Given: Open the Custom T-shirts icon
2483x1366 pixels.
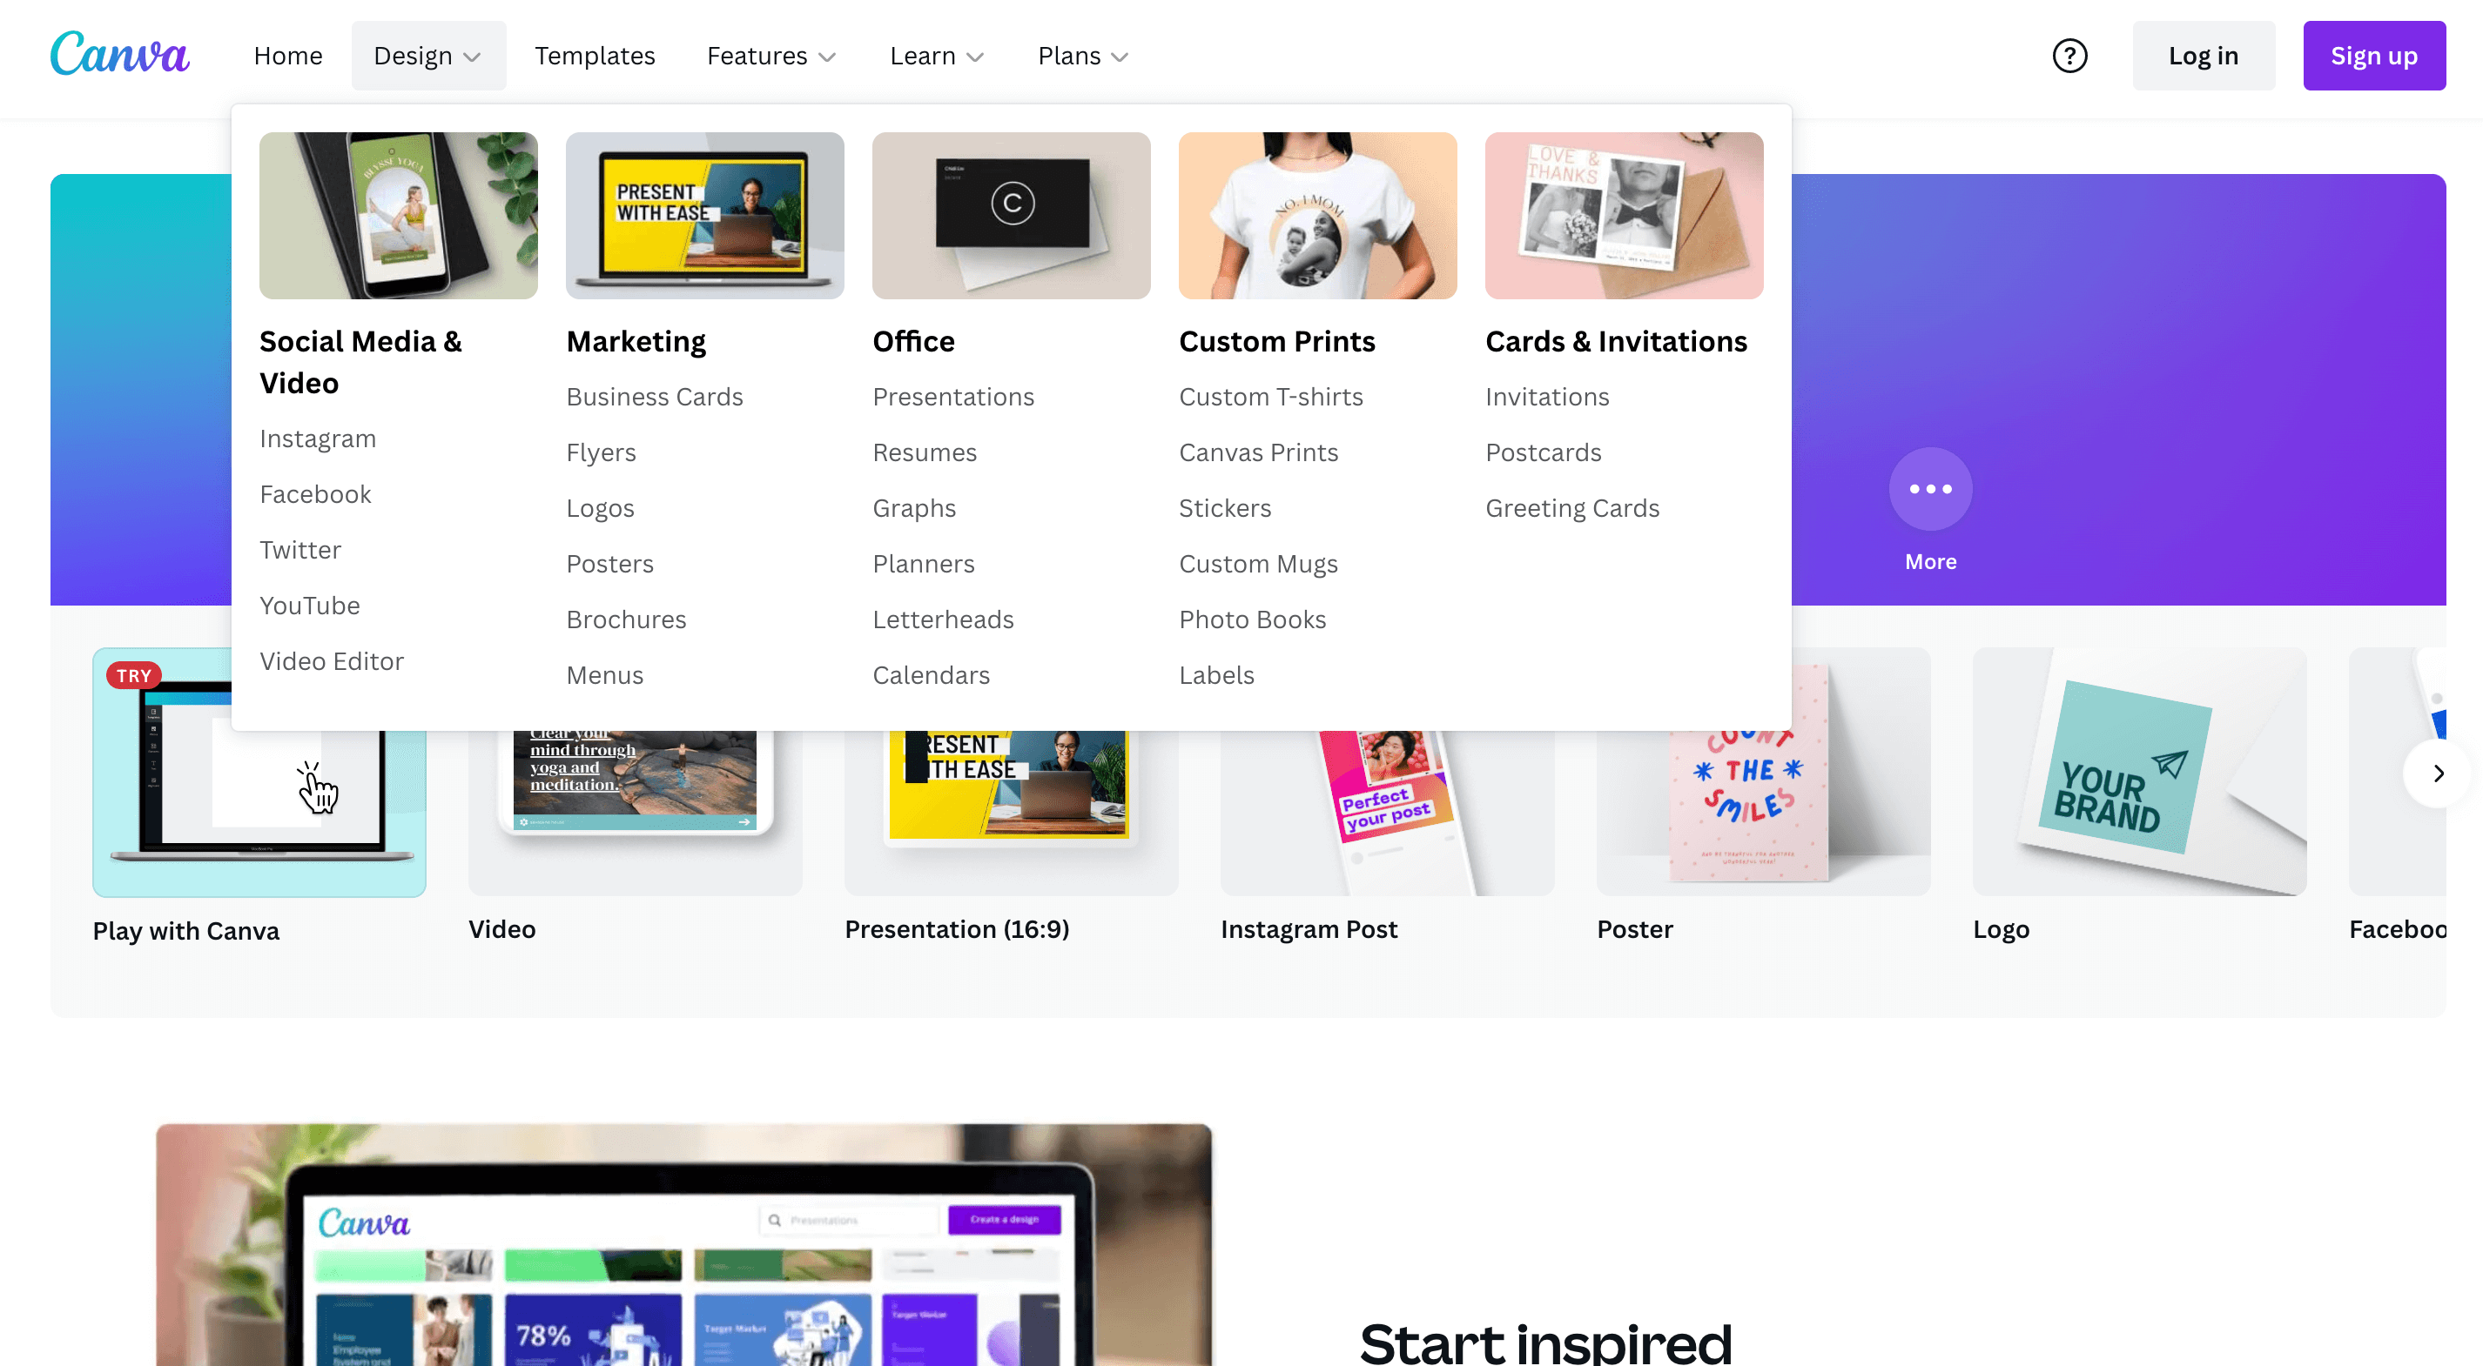Looking at the screenshot, I should (x=1271, y=395).
